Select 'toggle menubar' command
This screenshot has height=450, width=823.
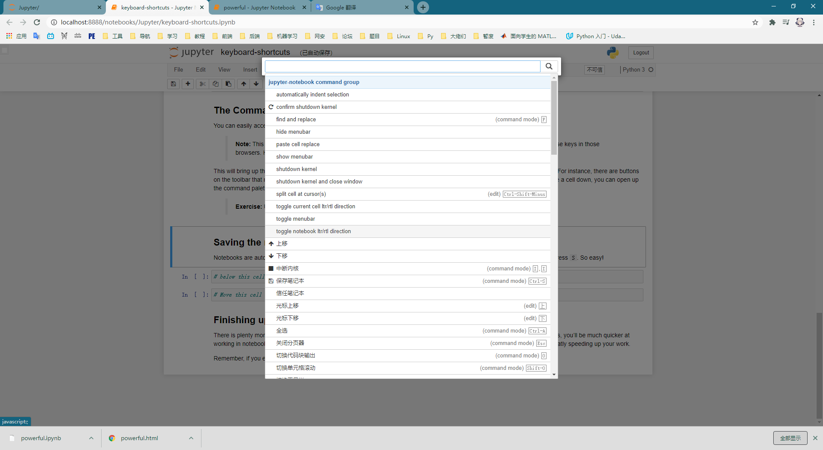click(x=408, y=219)
